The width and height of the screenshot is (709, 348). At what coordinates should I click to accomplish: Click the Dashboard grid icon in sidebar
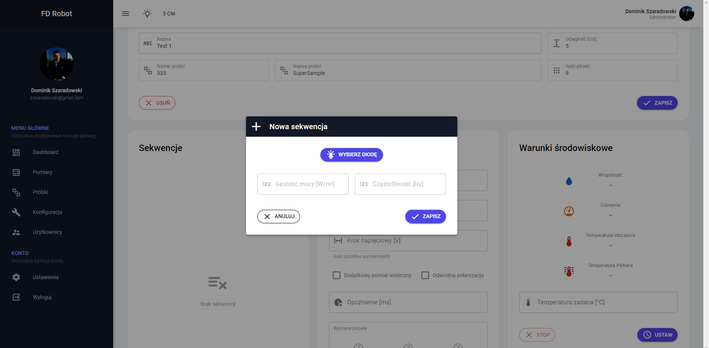[x=16, y=153]
